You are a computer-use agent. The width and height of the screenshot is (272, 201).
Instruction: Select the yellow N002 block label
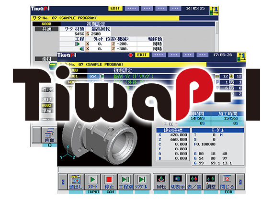tap(47, 105)
